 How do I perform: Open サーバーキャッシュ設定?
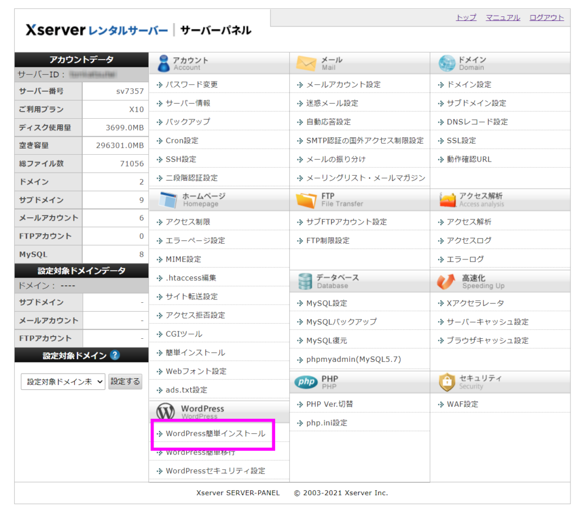[488, 322]
